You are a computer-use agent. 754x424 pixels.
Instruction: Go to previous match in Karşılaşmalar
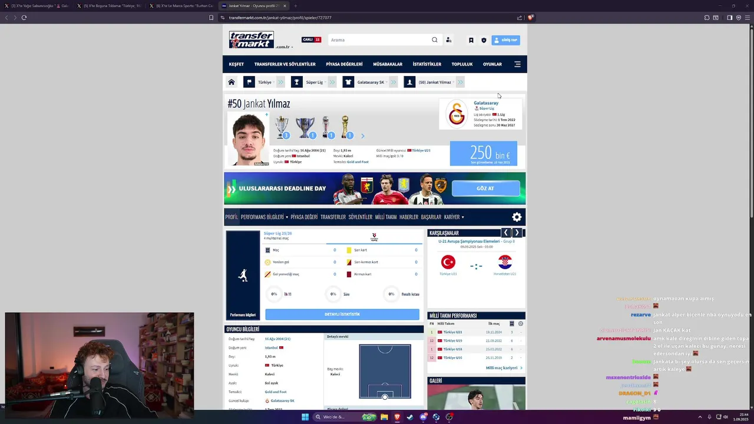tap(505, 233)
